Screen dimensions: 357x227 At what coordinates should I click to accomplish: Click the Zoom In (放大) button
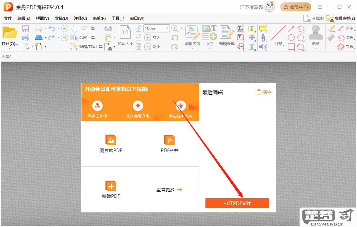pyautogui.click(x=153, y=38)
